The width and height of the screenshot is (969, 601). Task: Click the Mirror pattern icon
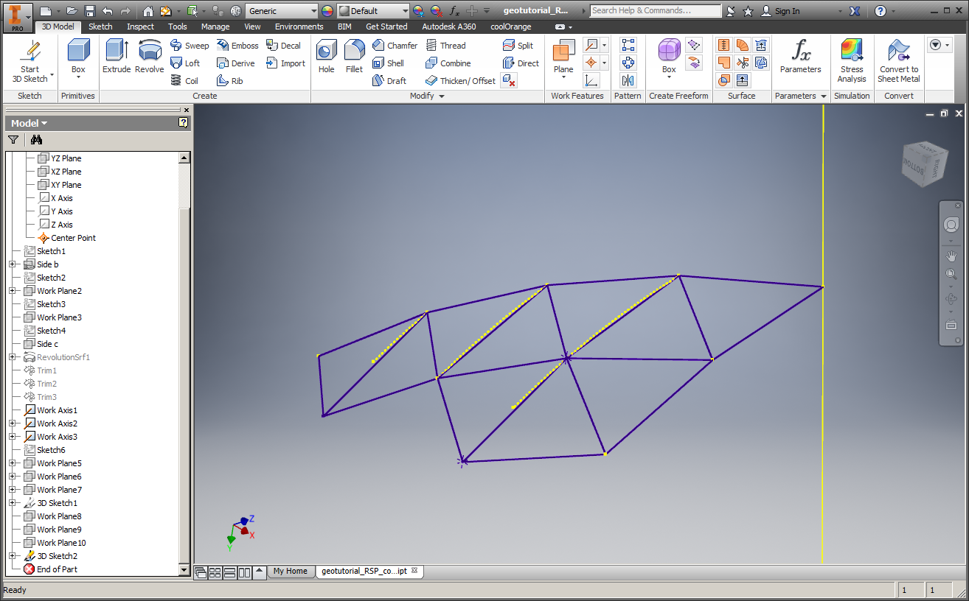628,81
